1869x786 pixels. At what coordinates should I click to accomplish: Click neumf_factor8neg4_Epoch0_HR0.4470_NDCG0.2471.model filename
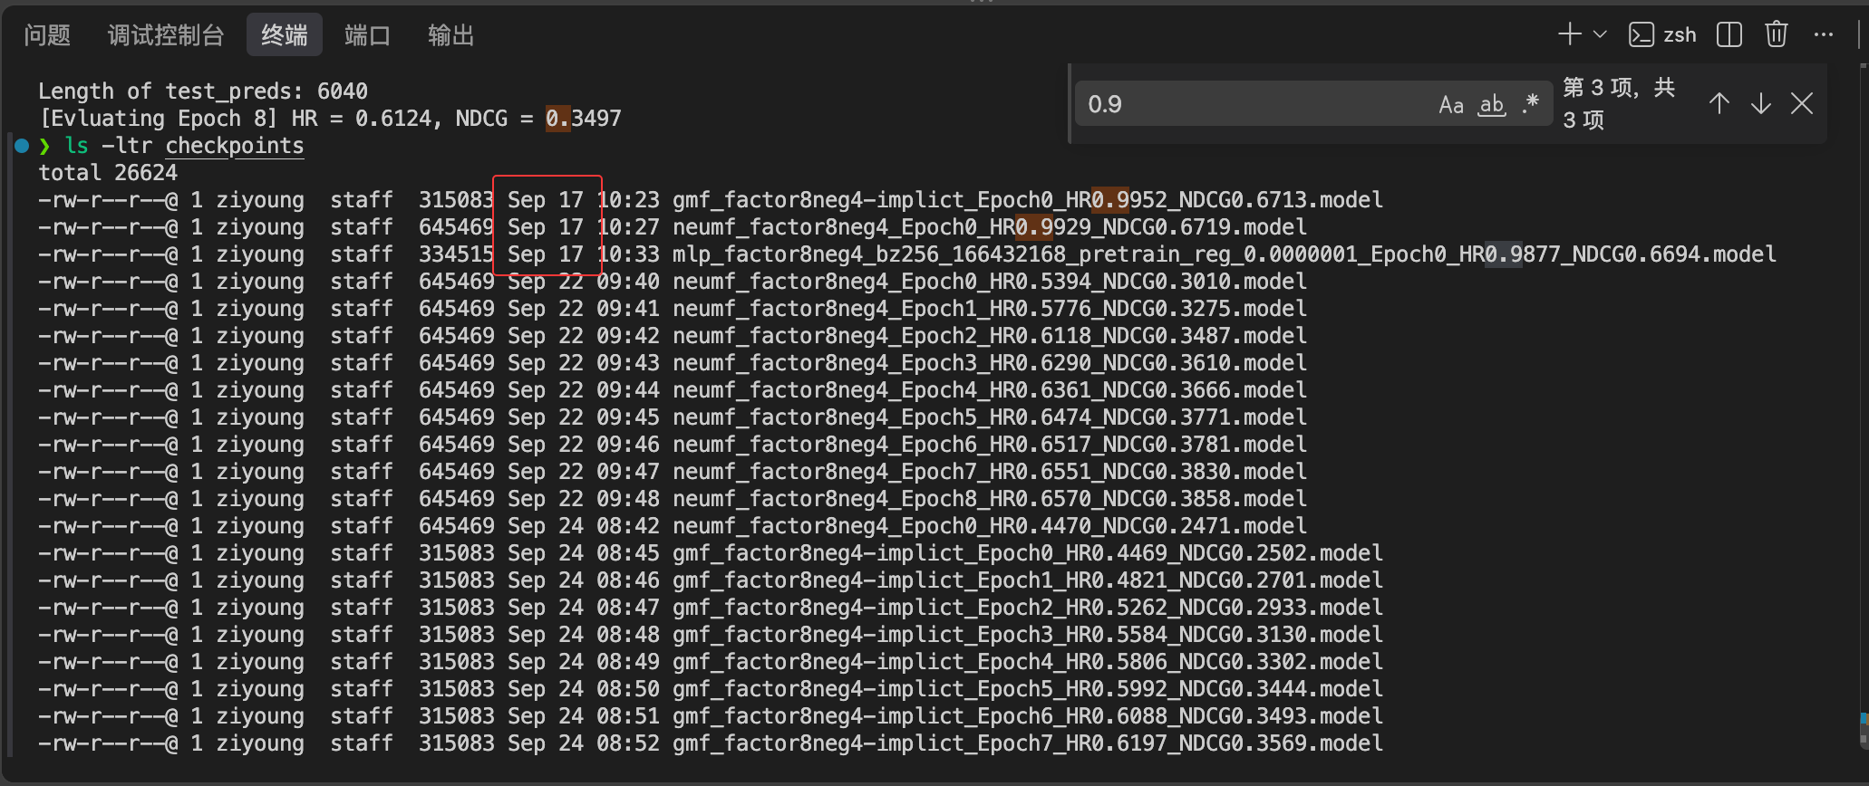990,526
